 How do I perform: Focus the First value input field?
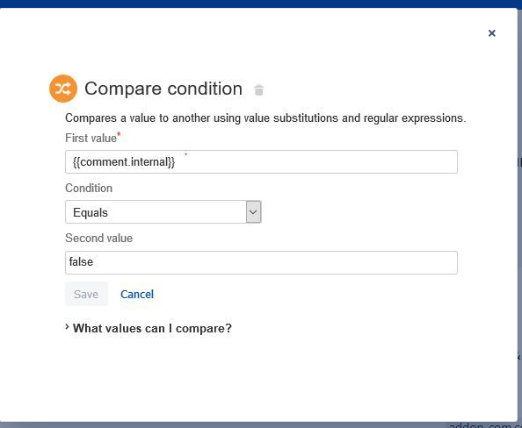click(x=261, y=162)
